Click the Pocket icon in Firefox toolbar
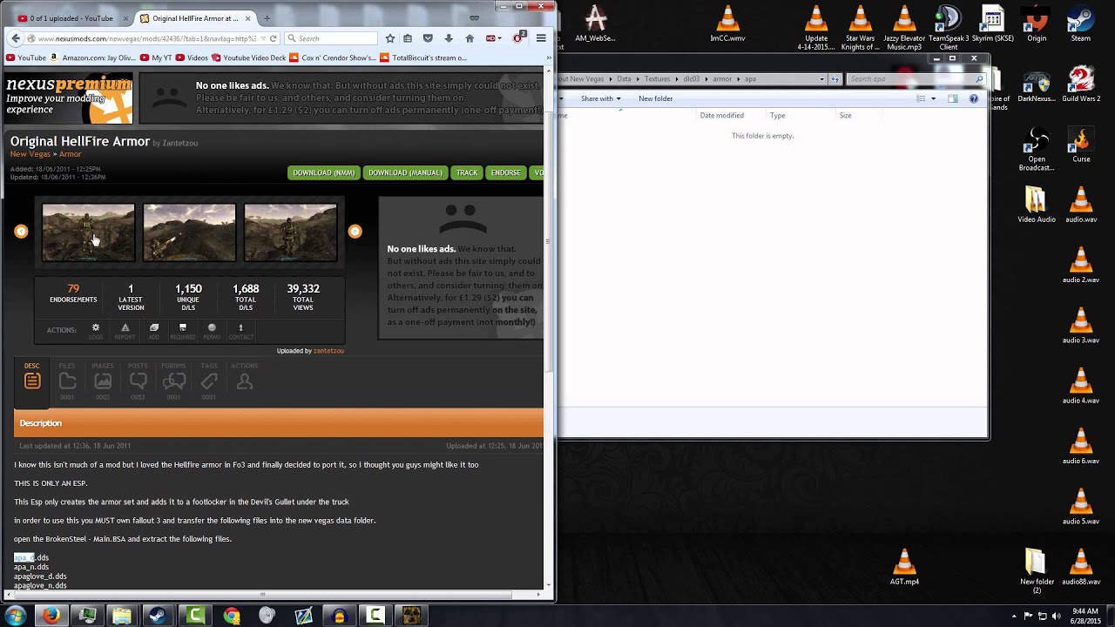Screen dimensions: 1115x627 pos(428,38)
